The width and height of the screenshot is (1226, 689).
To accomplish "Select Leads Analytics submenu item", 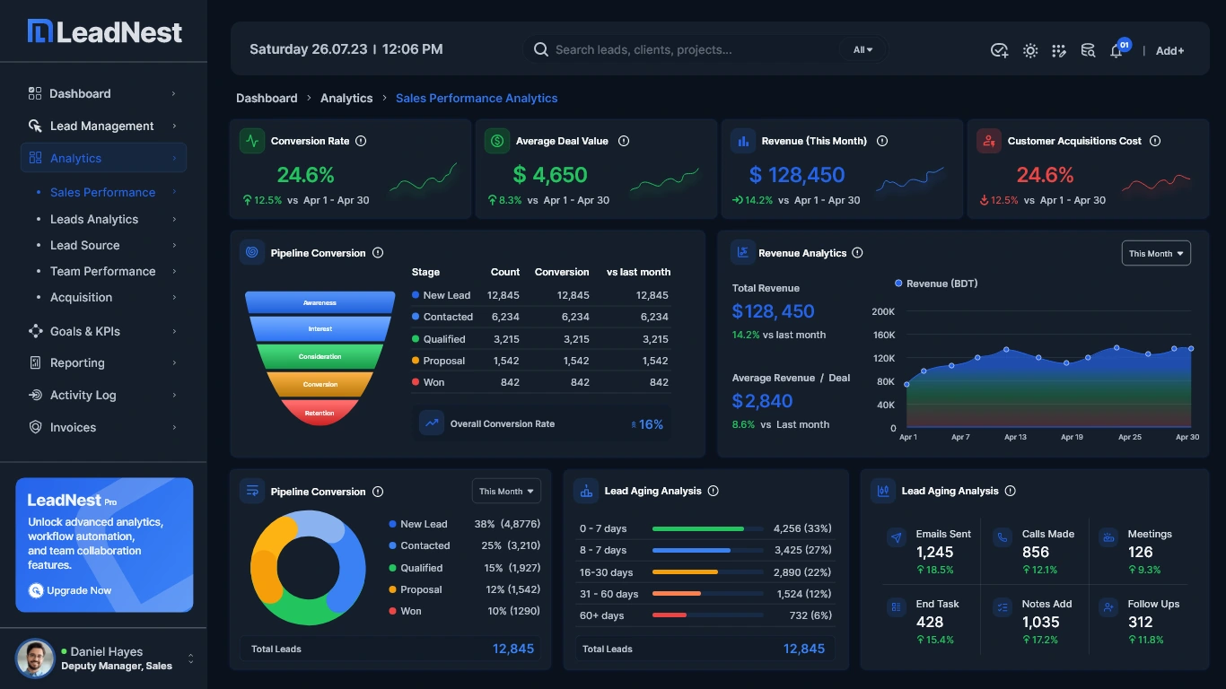I will pyautogui.click(x=94, y=219).
